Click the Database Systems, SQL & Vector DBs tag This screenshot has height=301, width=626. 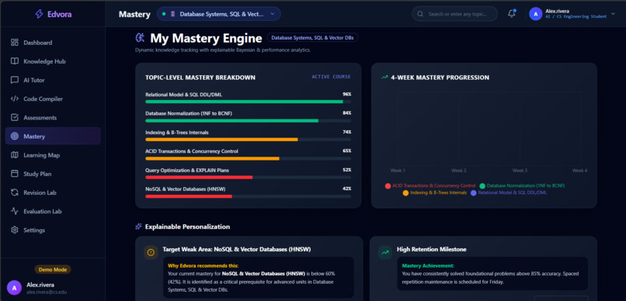pos(312,37)
